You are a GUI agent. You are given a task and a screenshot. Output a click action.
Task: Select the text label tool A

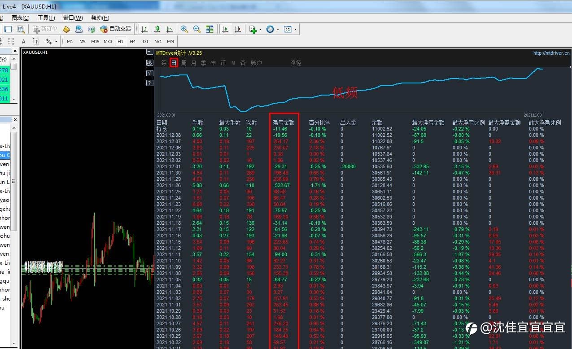[x=24, y=41]
